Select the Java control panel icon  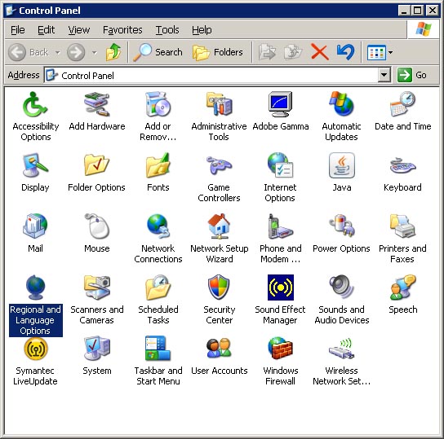pyautogui.click(x=341, y=165)
